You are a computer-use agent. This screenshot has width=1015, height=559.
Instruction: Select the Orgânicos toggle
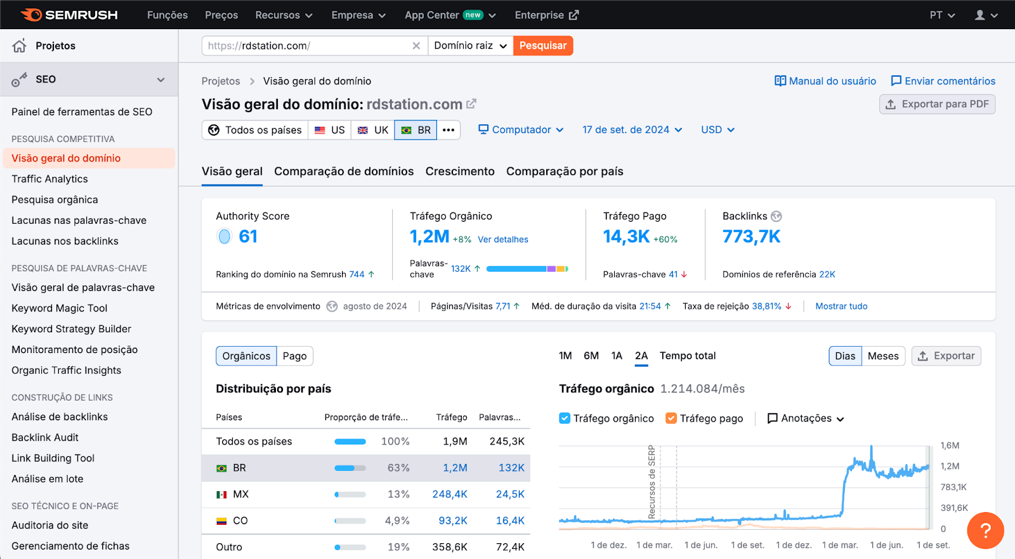pos(246,356)
